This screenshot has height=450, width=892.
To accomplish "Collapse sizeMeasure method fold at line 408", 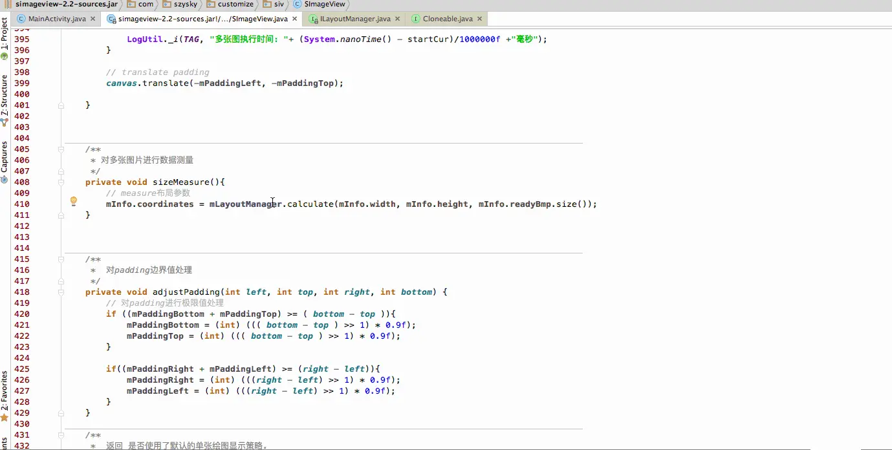I will click(61, 182).
